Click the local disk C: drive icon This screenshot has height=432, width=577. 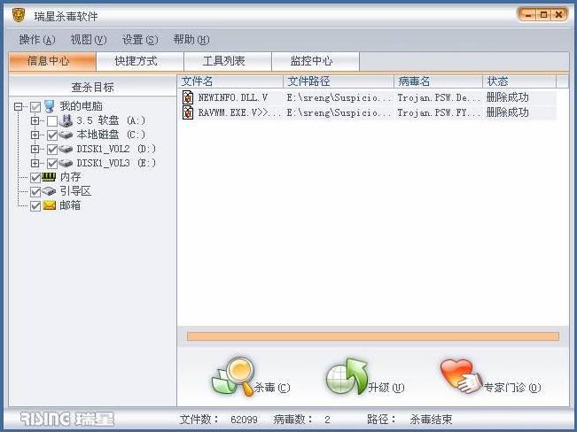coord(66,135)
